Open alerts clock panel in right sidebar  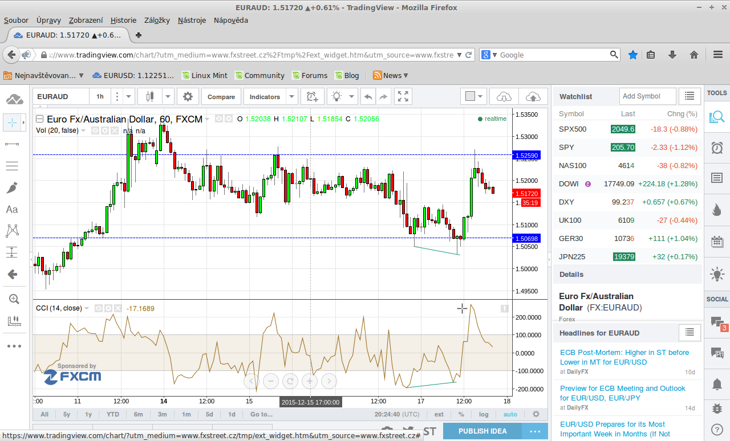click(717, 148)
